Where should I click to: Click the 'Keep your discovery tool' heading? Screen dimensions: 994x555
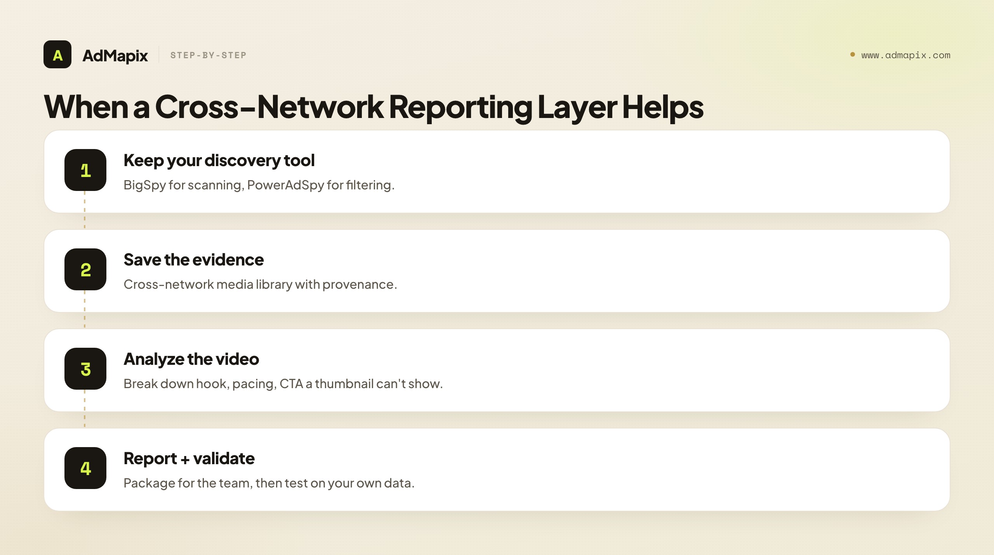pos(219,161)
